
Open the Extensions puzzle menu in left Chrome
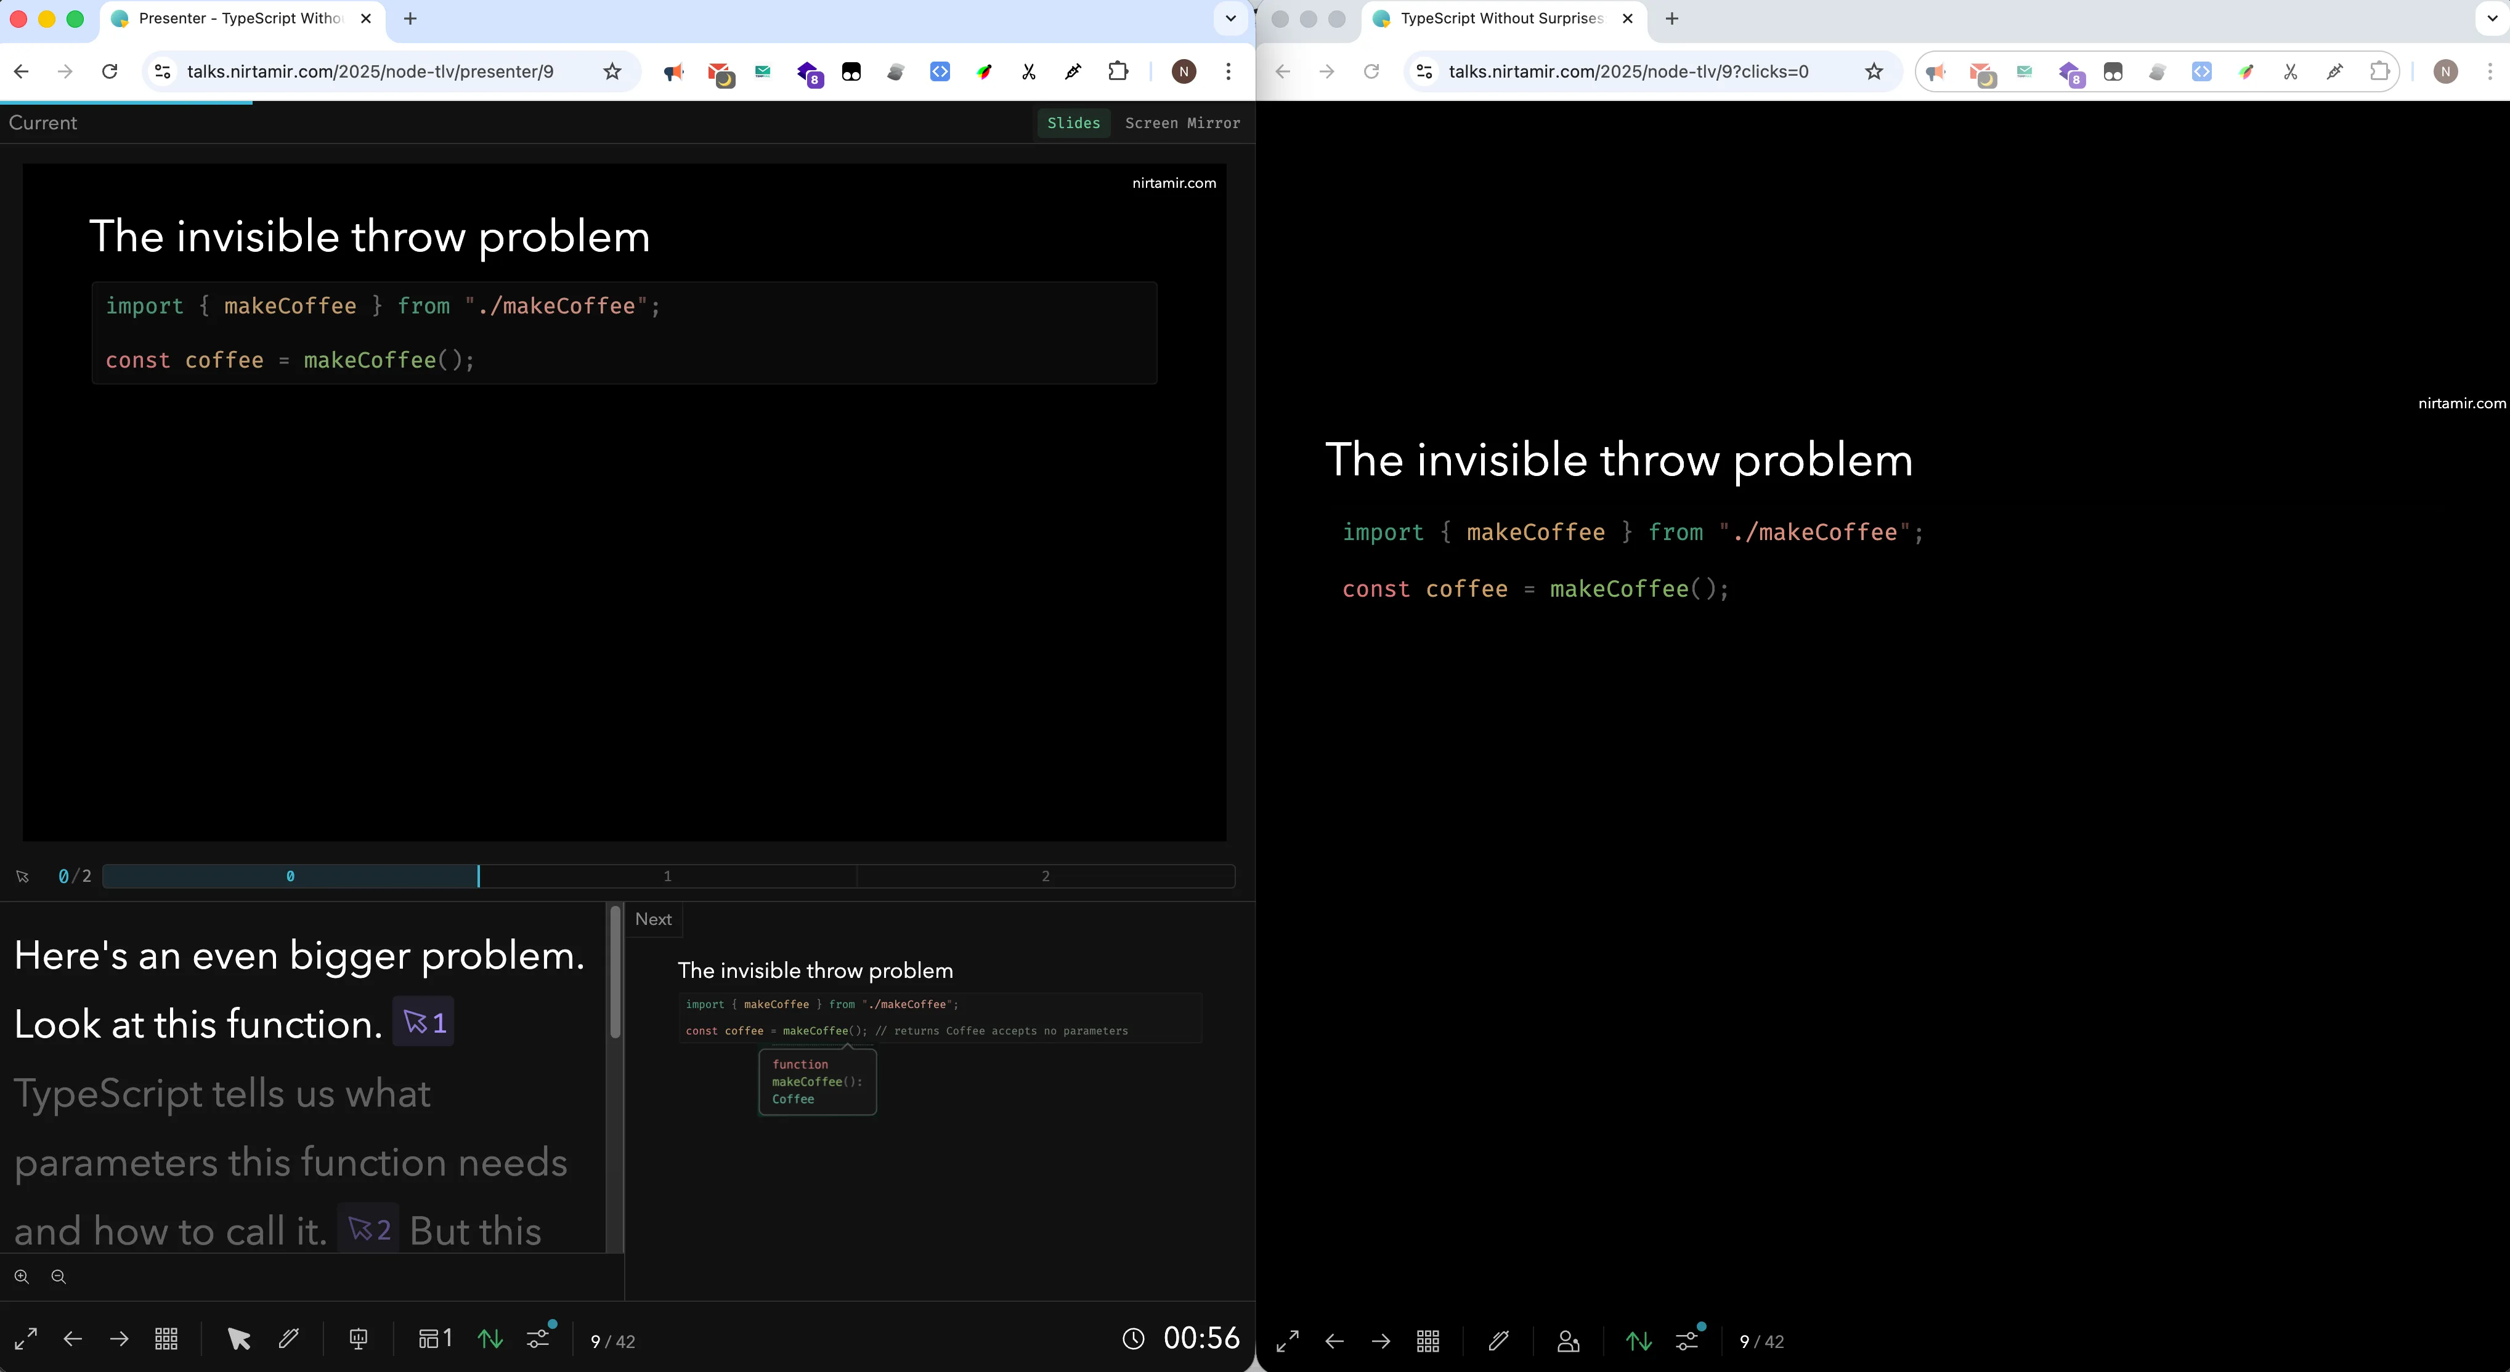[x=1119, y=71]
